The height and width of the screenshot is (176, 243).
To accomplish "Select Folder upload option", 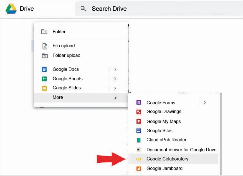I will point(66,56).
